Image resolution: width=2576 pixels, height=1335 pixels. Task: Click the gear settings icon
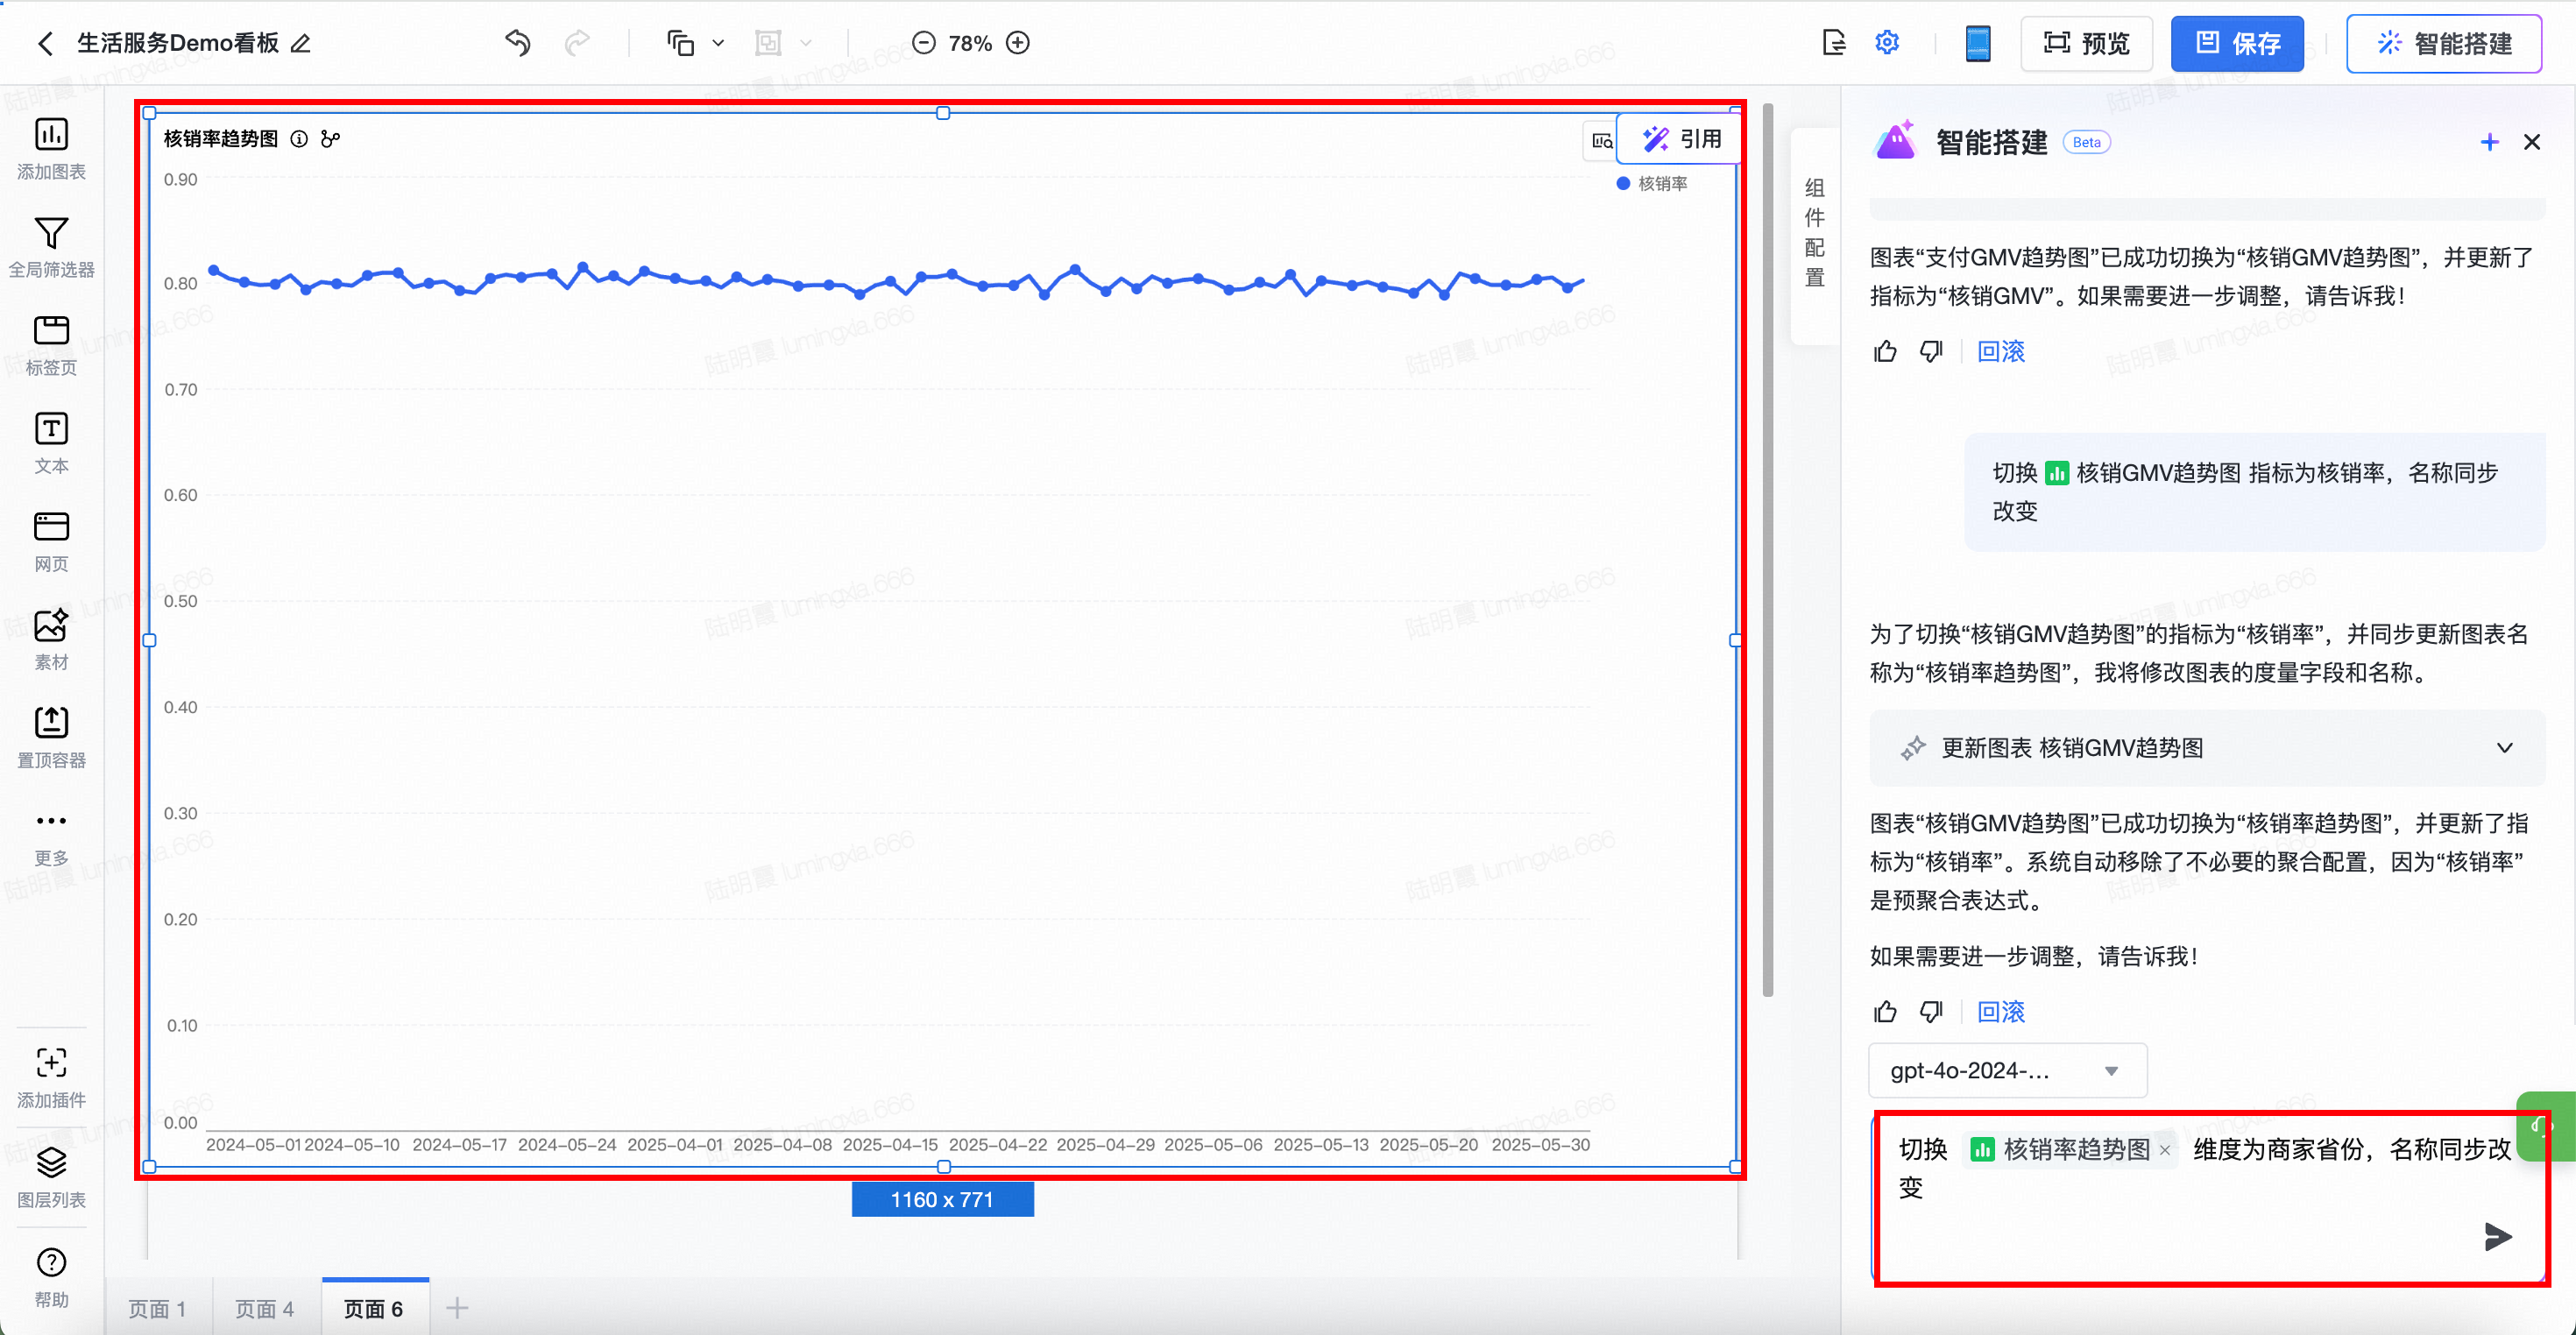pyautogui.click(x=1886, y=43)
